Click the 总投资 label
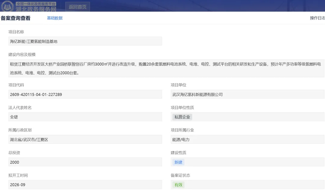This screenshot has width=325, height=190. (x=14, y=152)
